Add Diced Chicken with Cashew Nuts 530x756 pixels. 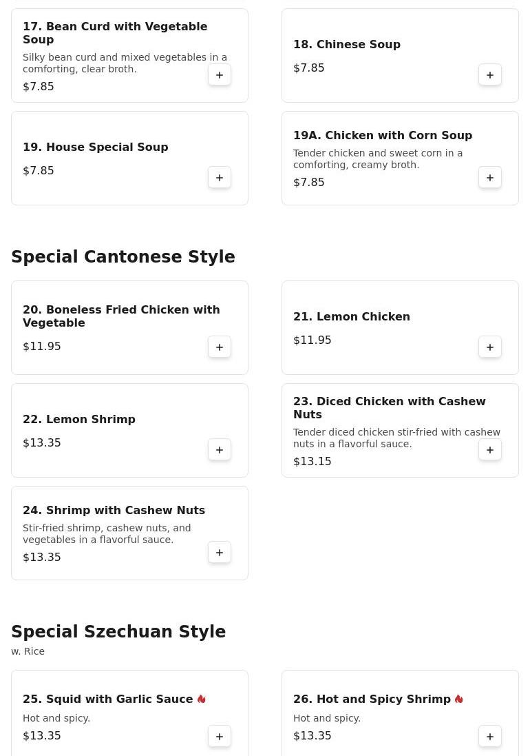coord(490,450)
